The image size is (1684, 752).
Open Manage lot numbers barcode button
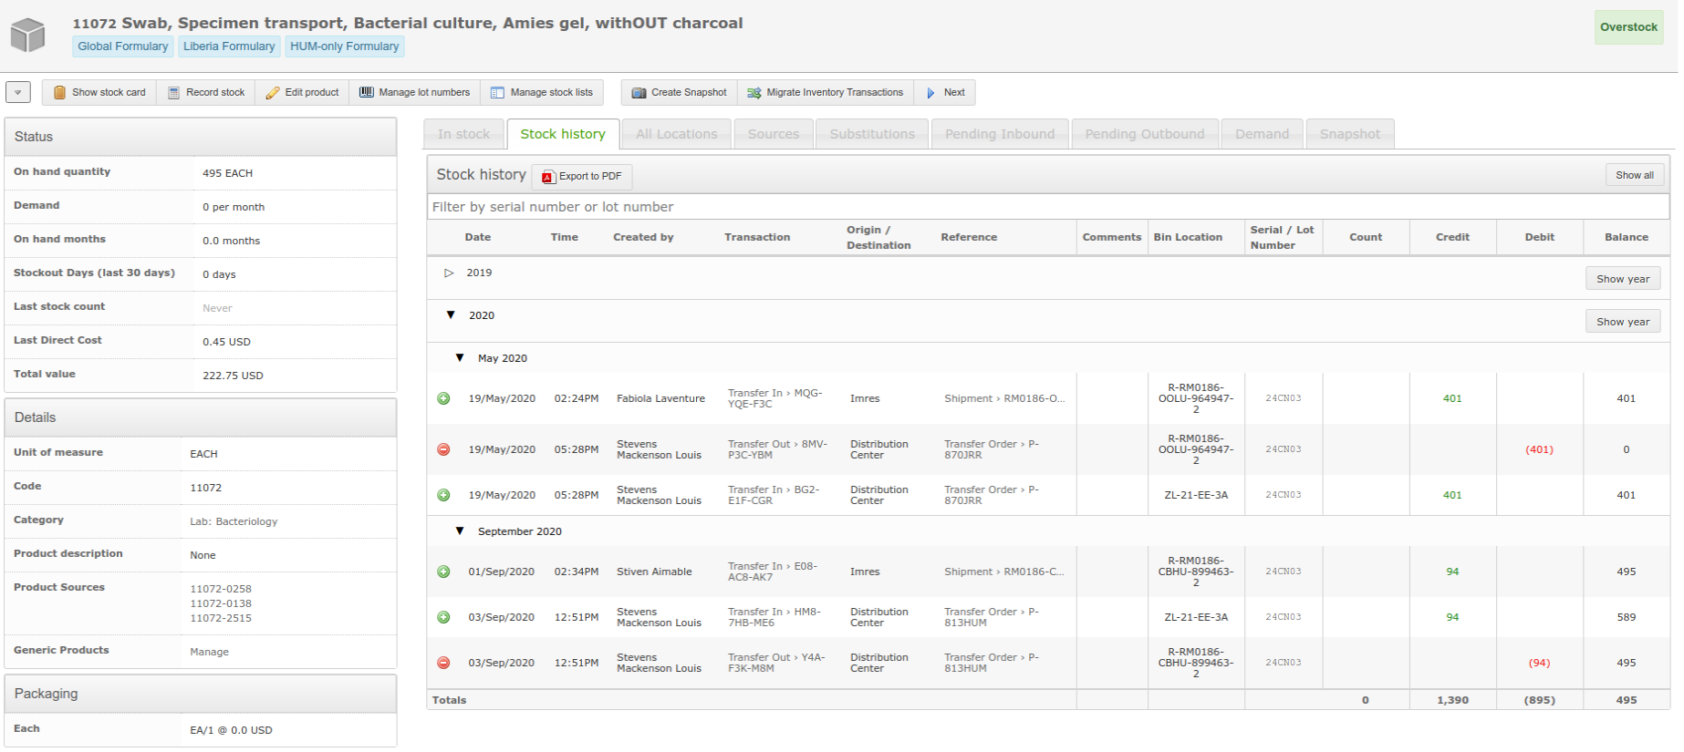click(x=414, y=92)
